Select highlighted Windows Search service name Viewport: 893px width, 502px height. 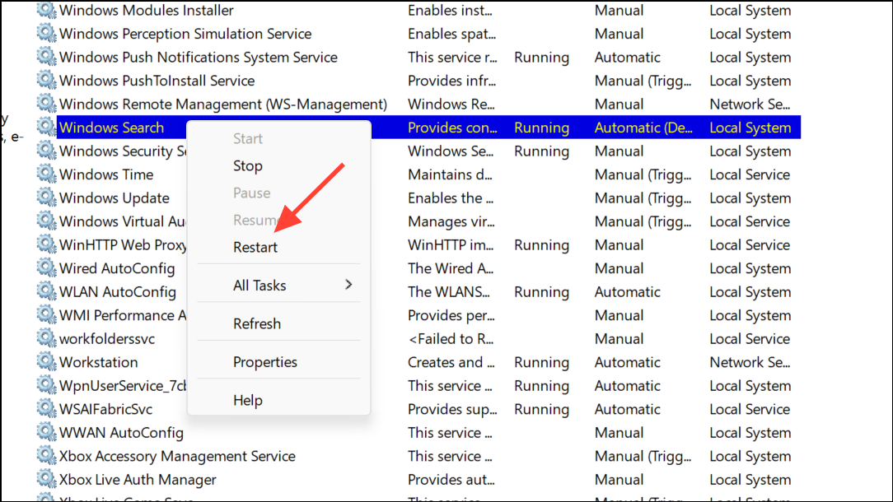[x=112, y=128]
